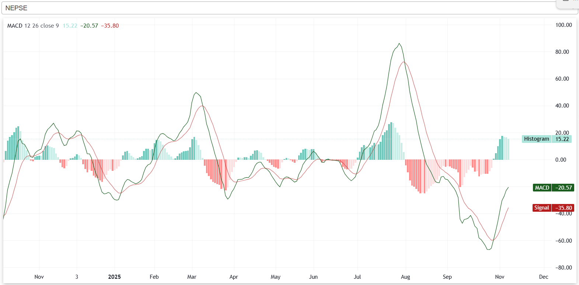This screenshot has height=285, width=579.
Task: Click the Aug label on time axis
Action: click(x=405, y=277)
